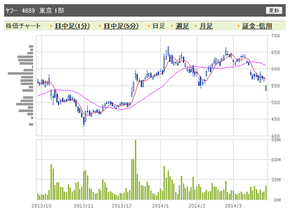Click the 2014/3 date axis label
This screenshot has width=289, height=217.
pos(233,206)
